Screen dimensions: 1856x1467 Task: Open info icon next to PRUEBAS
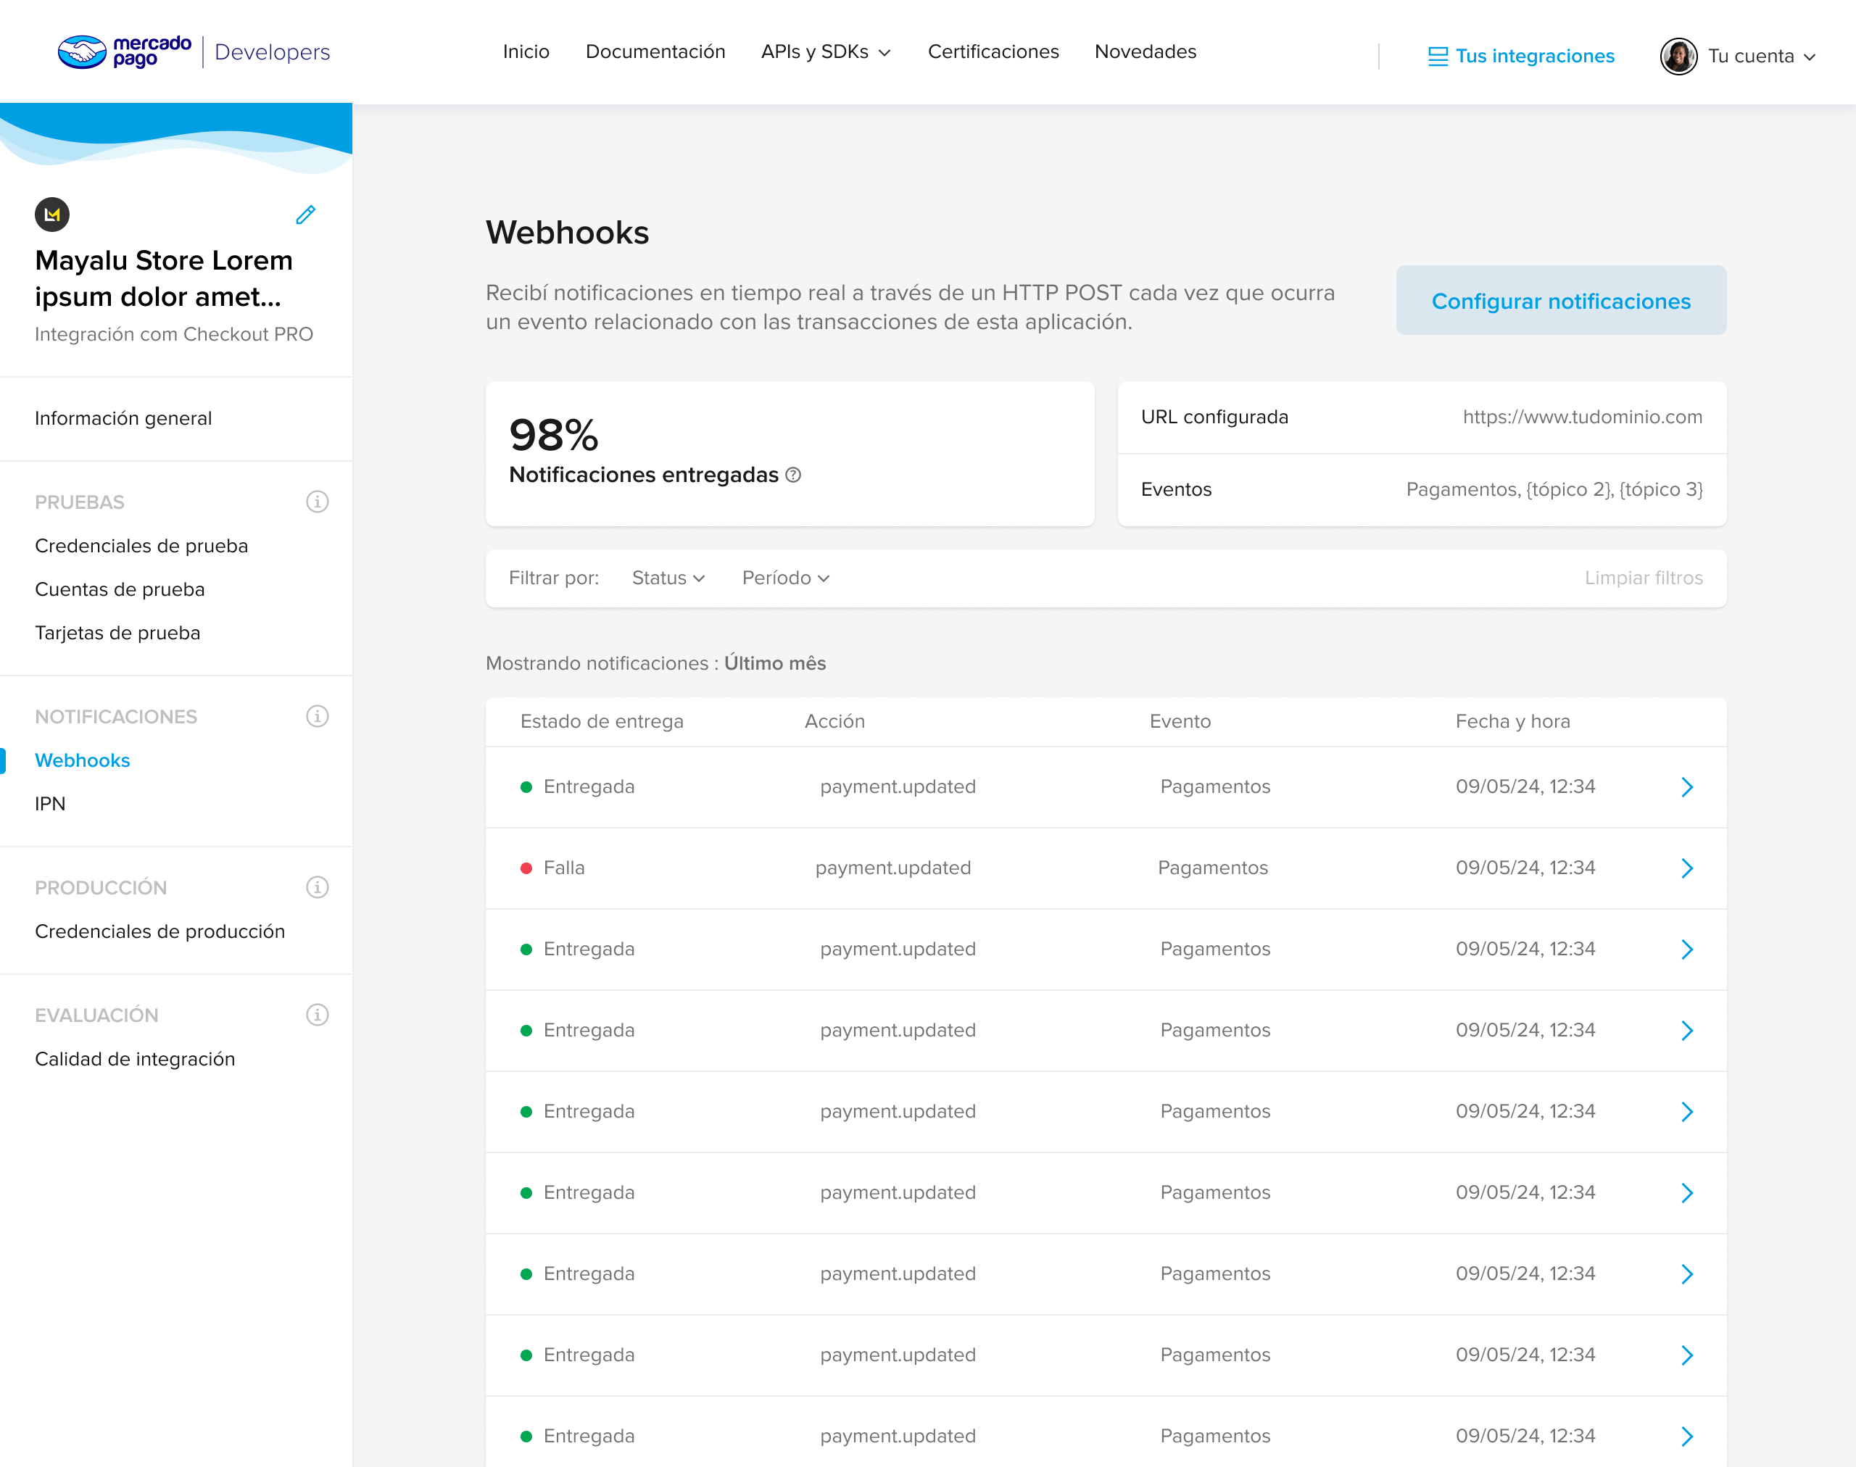point(317,502)
